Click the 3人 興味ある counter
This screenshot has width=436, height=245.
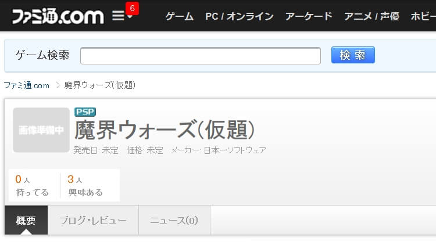coord(85,185)
